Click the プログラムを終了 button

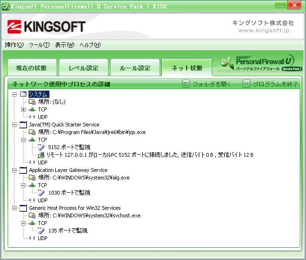[x=271, y=84]
